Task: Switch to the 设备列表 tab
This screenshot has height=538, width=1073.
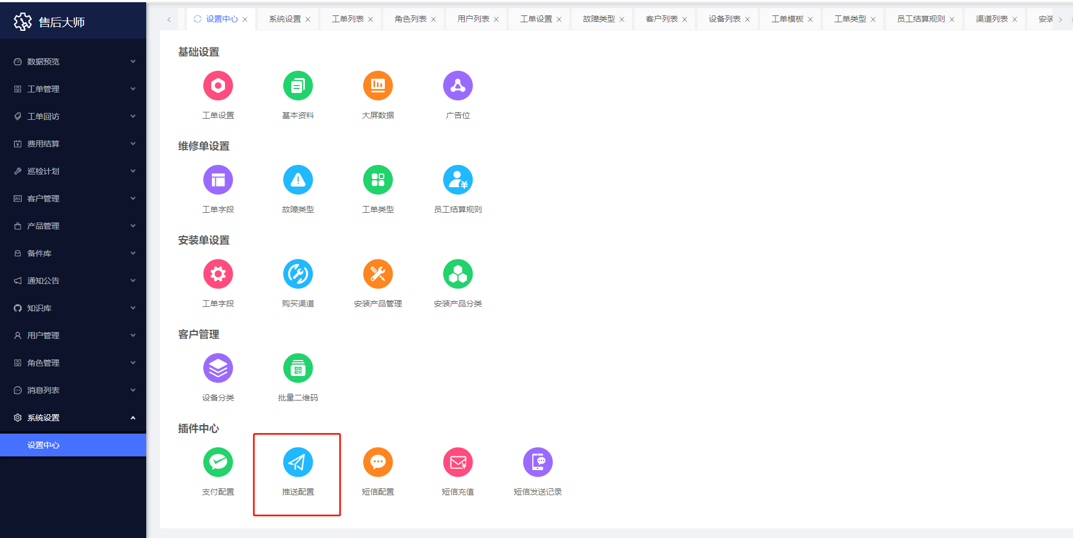Action: (x=724, y=19)
